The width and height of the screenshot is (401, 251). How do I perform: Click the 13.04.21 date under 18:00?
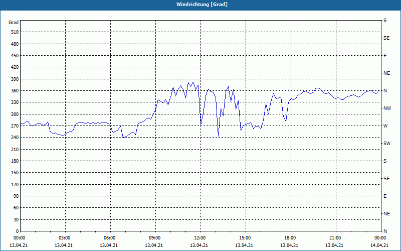coord(289,245)
